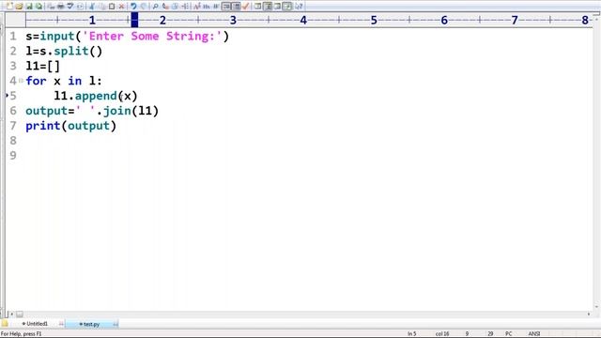
Task: Click the append keyword on line 5
Action: click(x=96, y=96)
